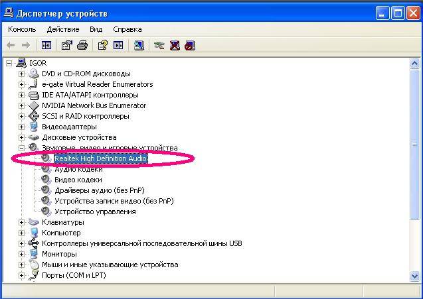Click the Help toolbar icon with question mark
Viewport: 423px width, 299px height.
102,45
